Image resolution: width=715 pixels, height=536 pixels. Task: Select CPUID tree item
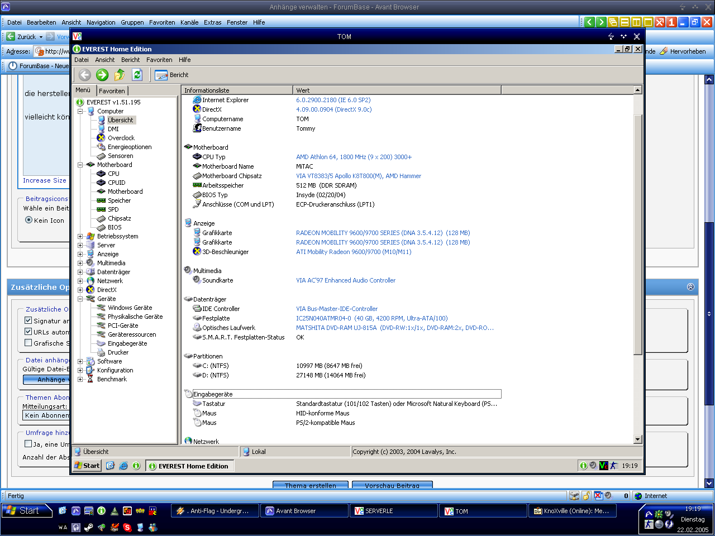(117, 183)
